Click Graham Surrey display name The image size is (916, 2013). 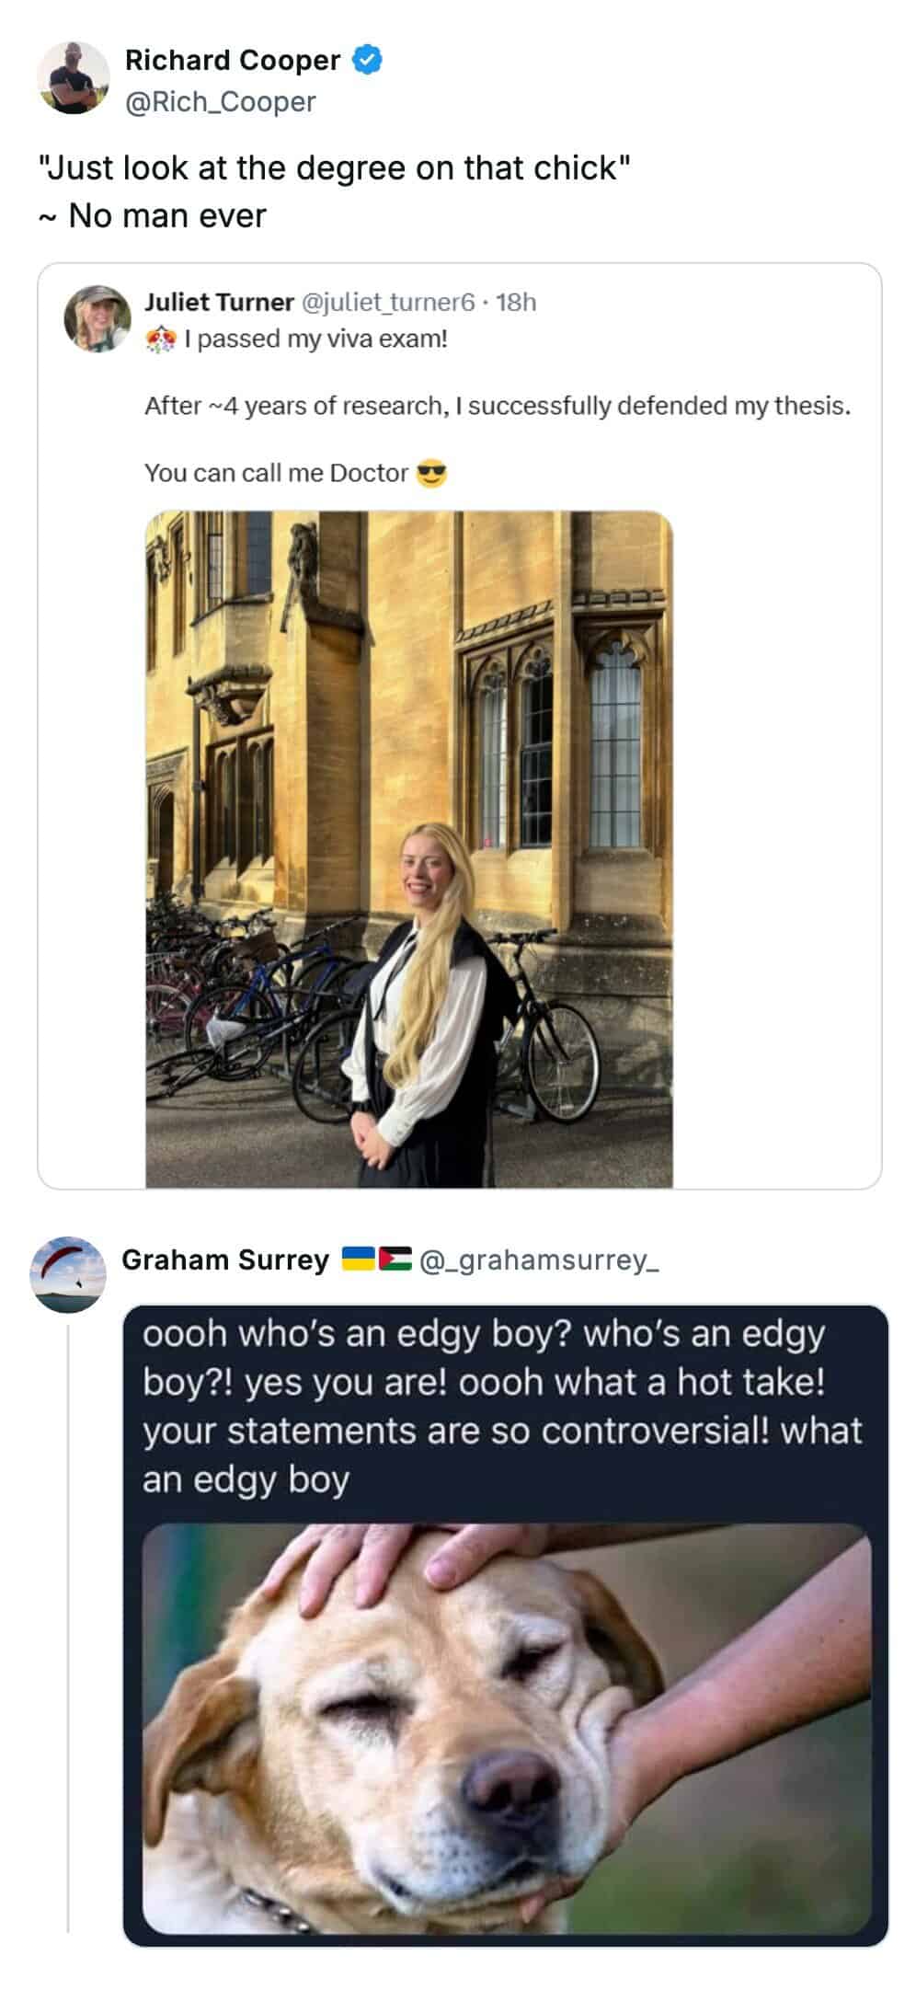(x=225, y=1259)
